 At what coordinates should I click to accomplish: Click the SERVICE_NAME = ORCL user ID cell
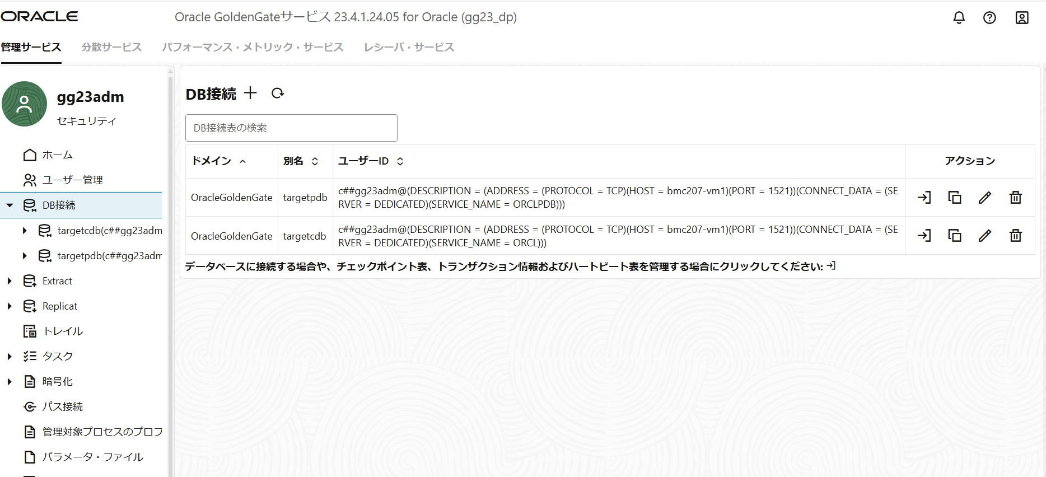618,236
